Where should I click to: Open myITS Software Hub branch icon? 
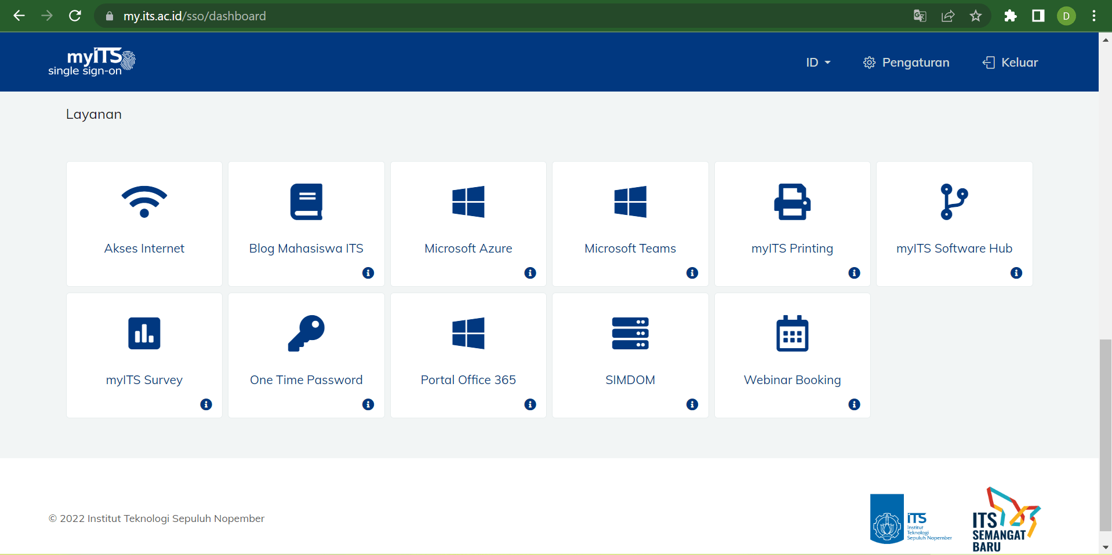[x=954, y=202]
